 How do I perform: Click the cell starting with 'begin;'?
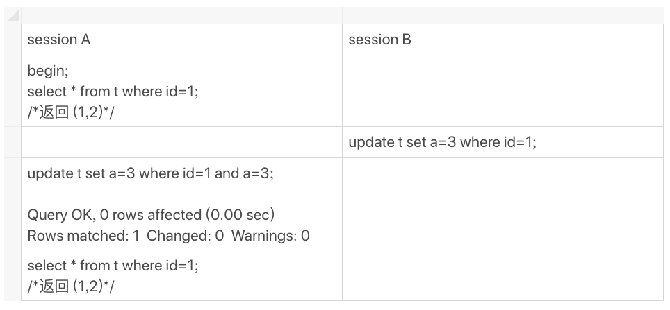pyautogui.click(x=181, y=91)
